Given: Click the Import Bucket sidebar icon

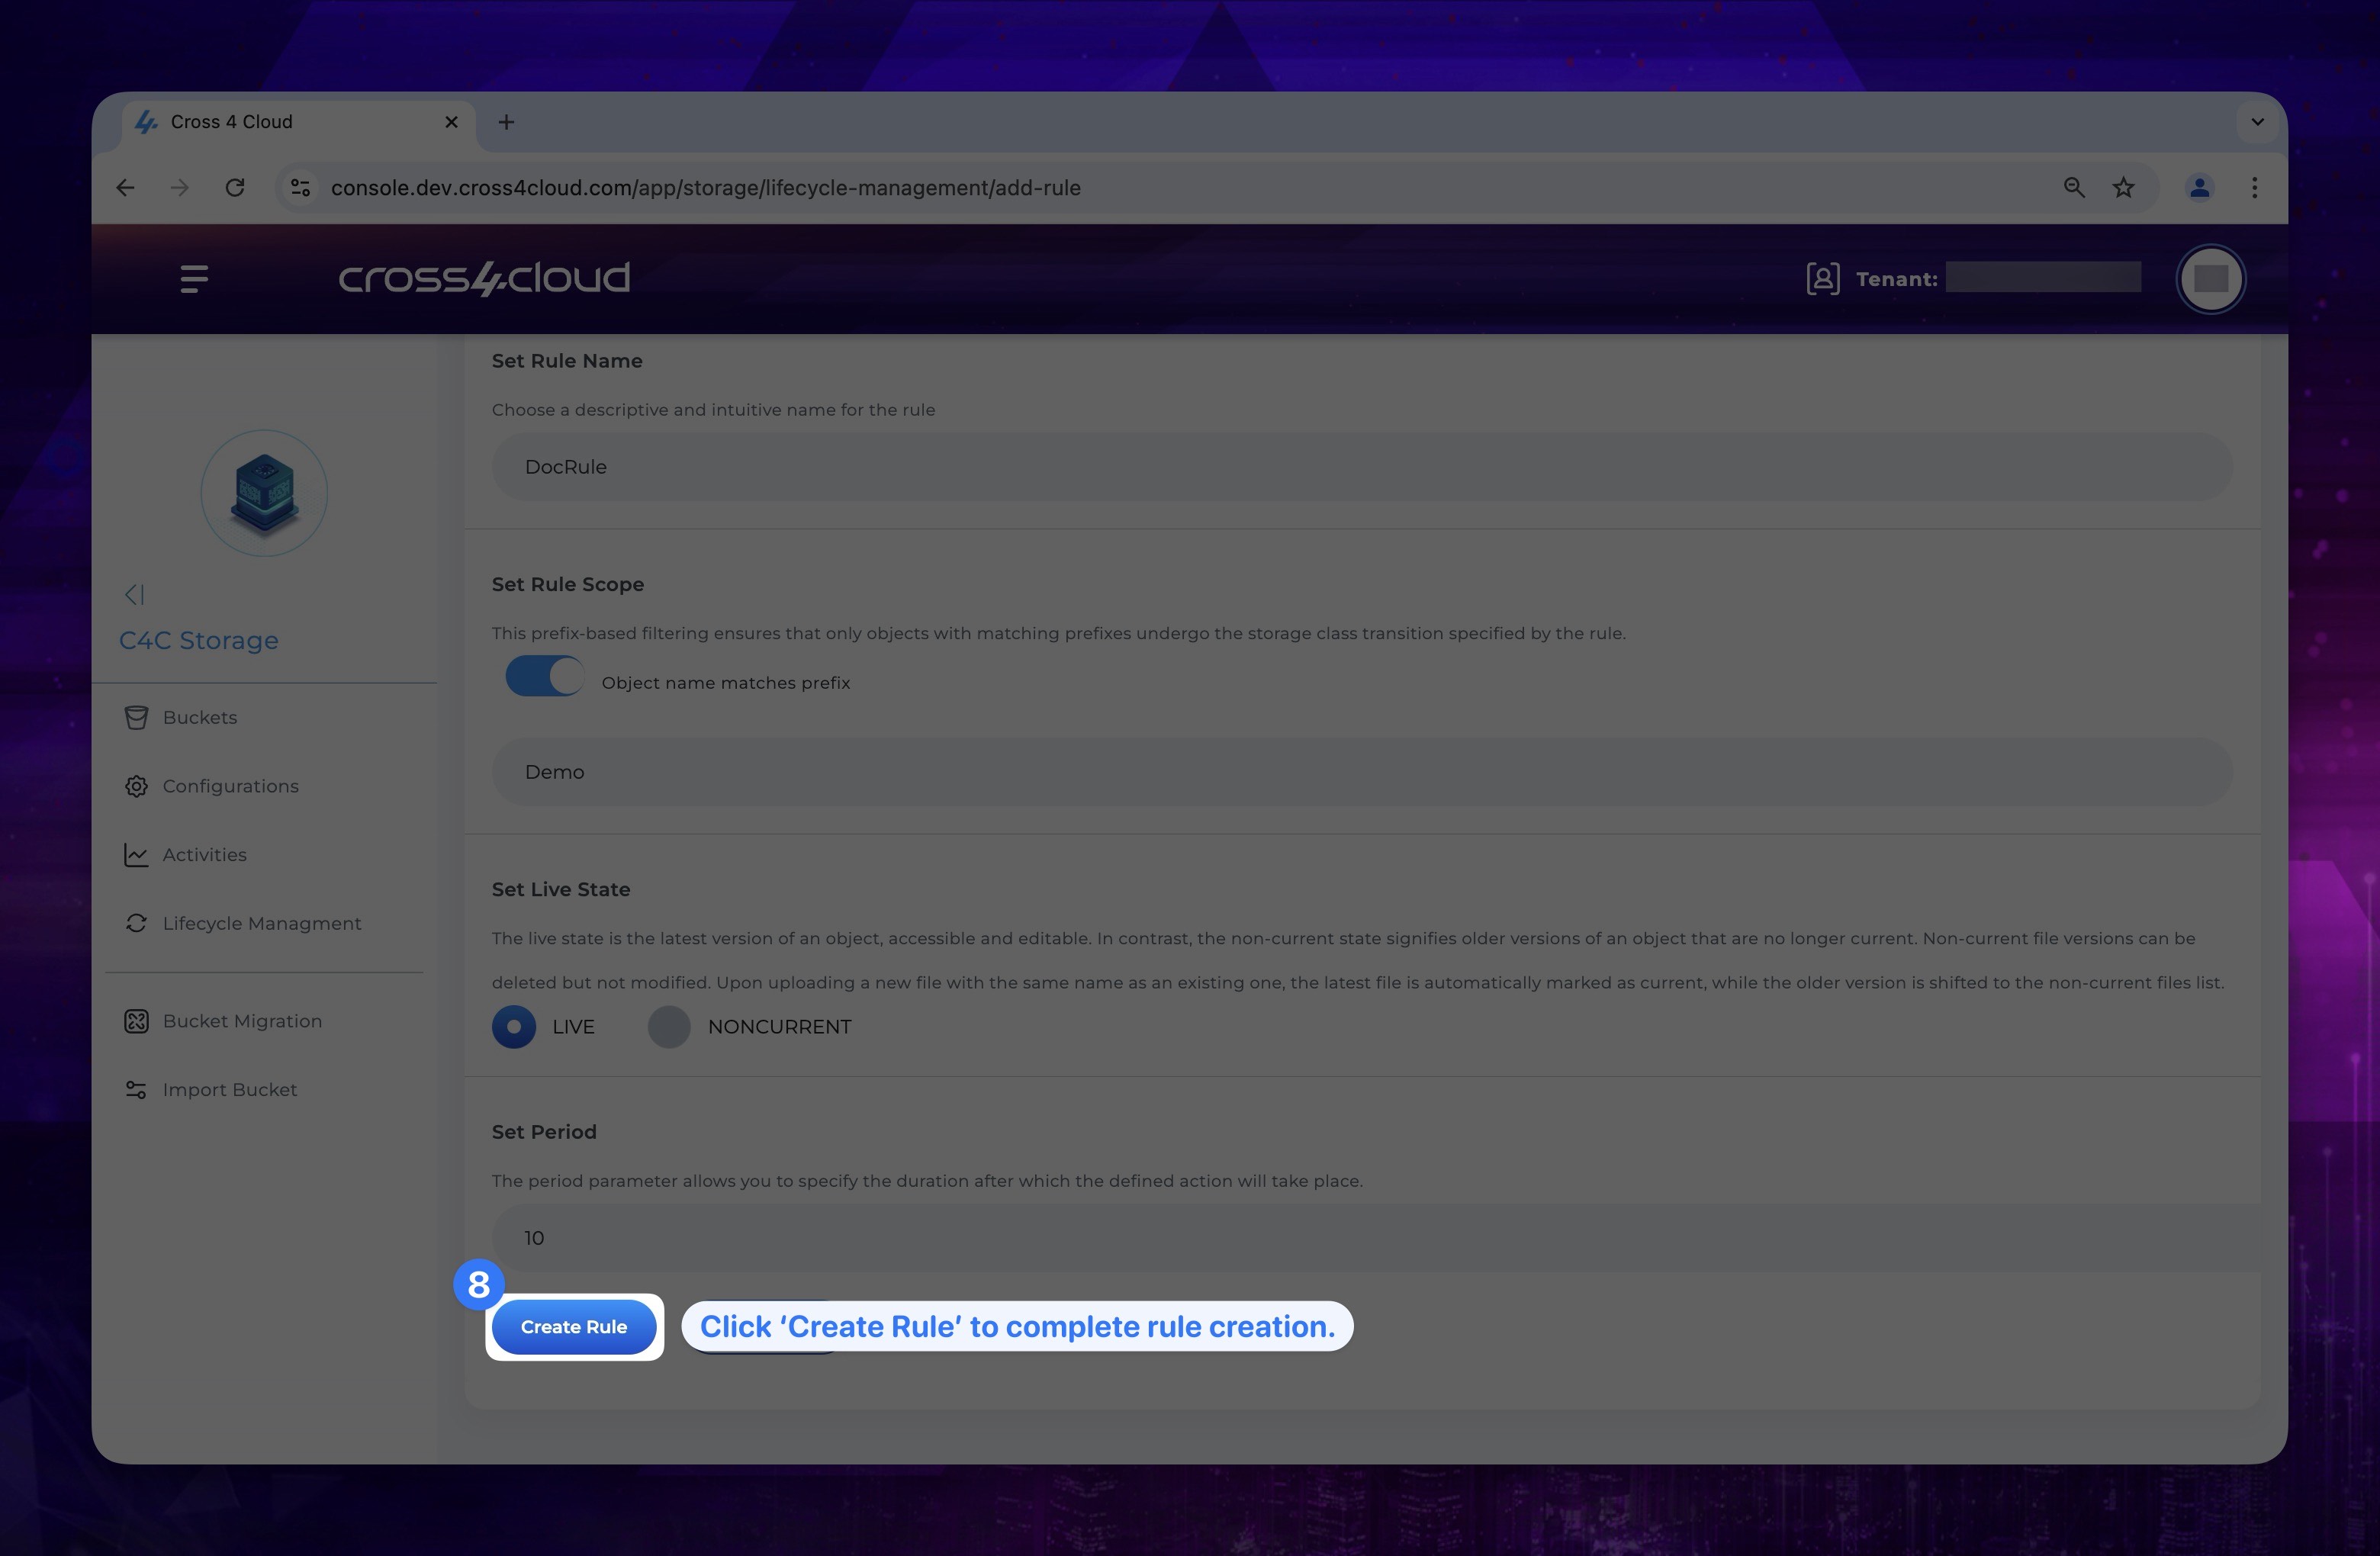Looking at the screenshot, I should (136, 1089).
